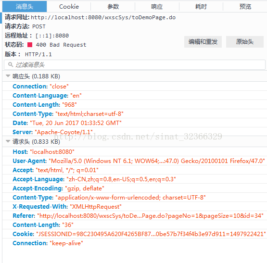Focus the 过滤消息头 filter field

(x=135, y=65)
